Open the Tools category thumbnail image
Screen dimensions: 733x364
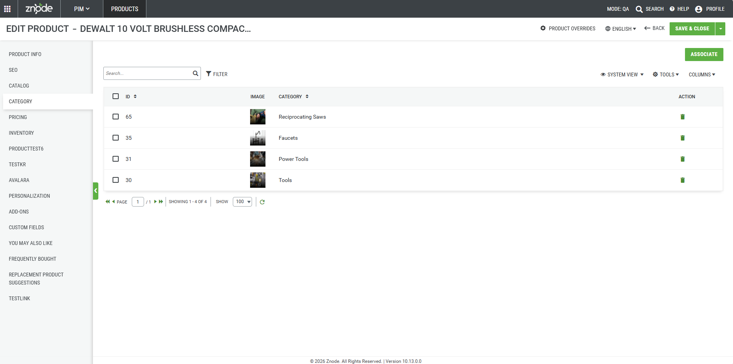tap(258, 180)
